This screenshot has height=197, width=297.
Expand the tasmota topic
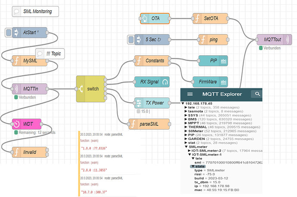click(186, 112)
